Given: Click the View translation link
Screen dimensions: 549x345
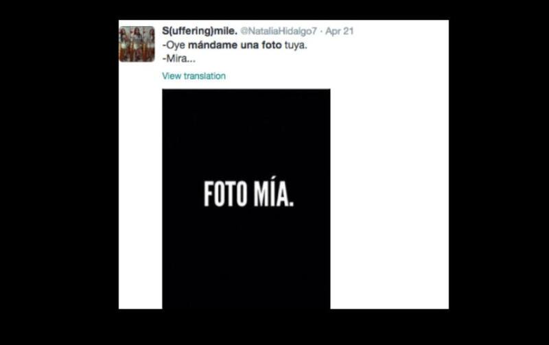Looking at the screenshot, I should coord(194,76).
